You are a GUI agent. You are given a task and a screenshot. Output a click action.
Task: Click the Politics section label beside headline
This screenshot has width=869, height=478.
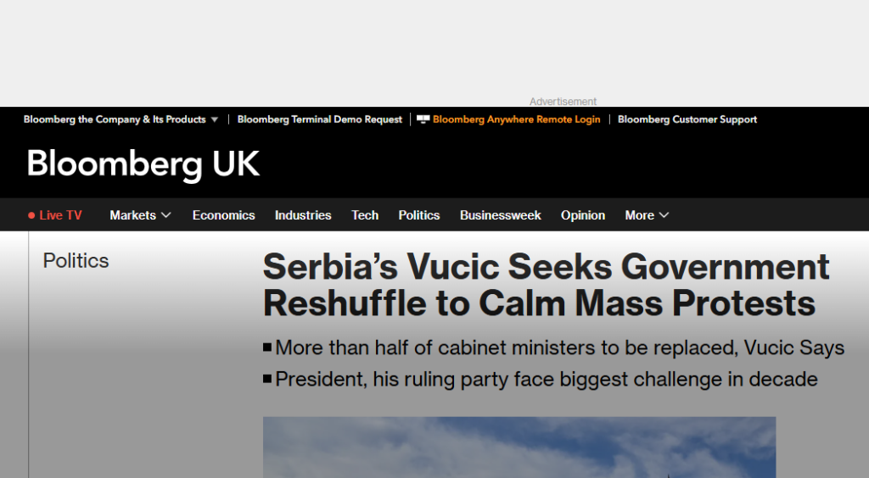76,261
